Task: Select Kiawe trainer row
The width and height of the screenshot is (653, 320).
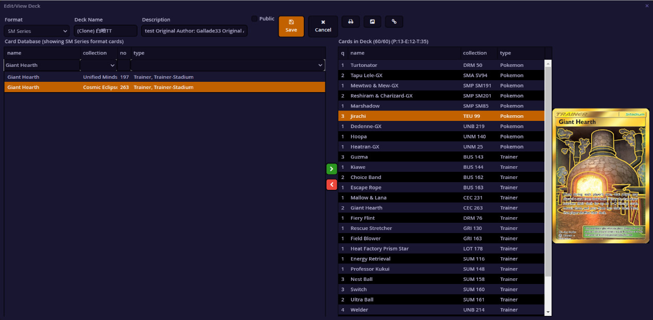Action: point(441,167)
